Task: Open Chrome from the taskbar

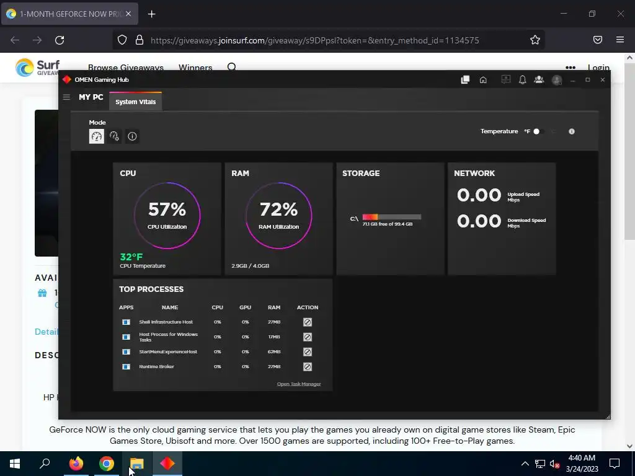Action: click(107, 464)
